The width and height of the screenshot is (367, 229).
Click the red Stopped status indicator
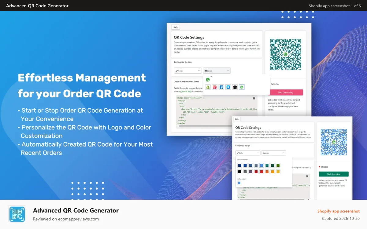coord(319,167)
